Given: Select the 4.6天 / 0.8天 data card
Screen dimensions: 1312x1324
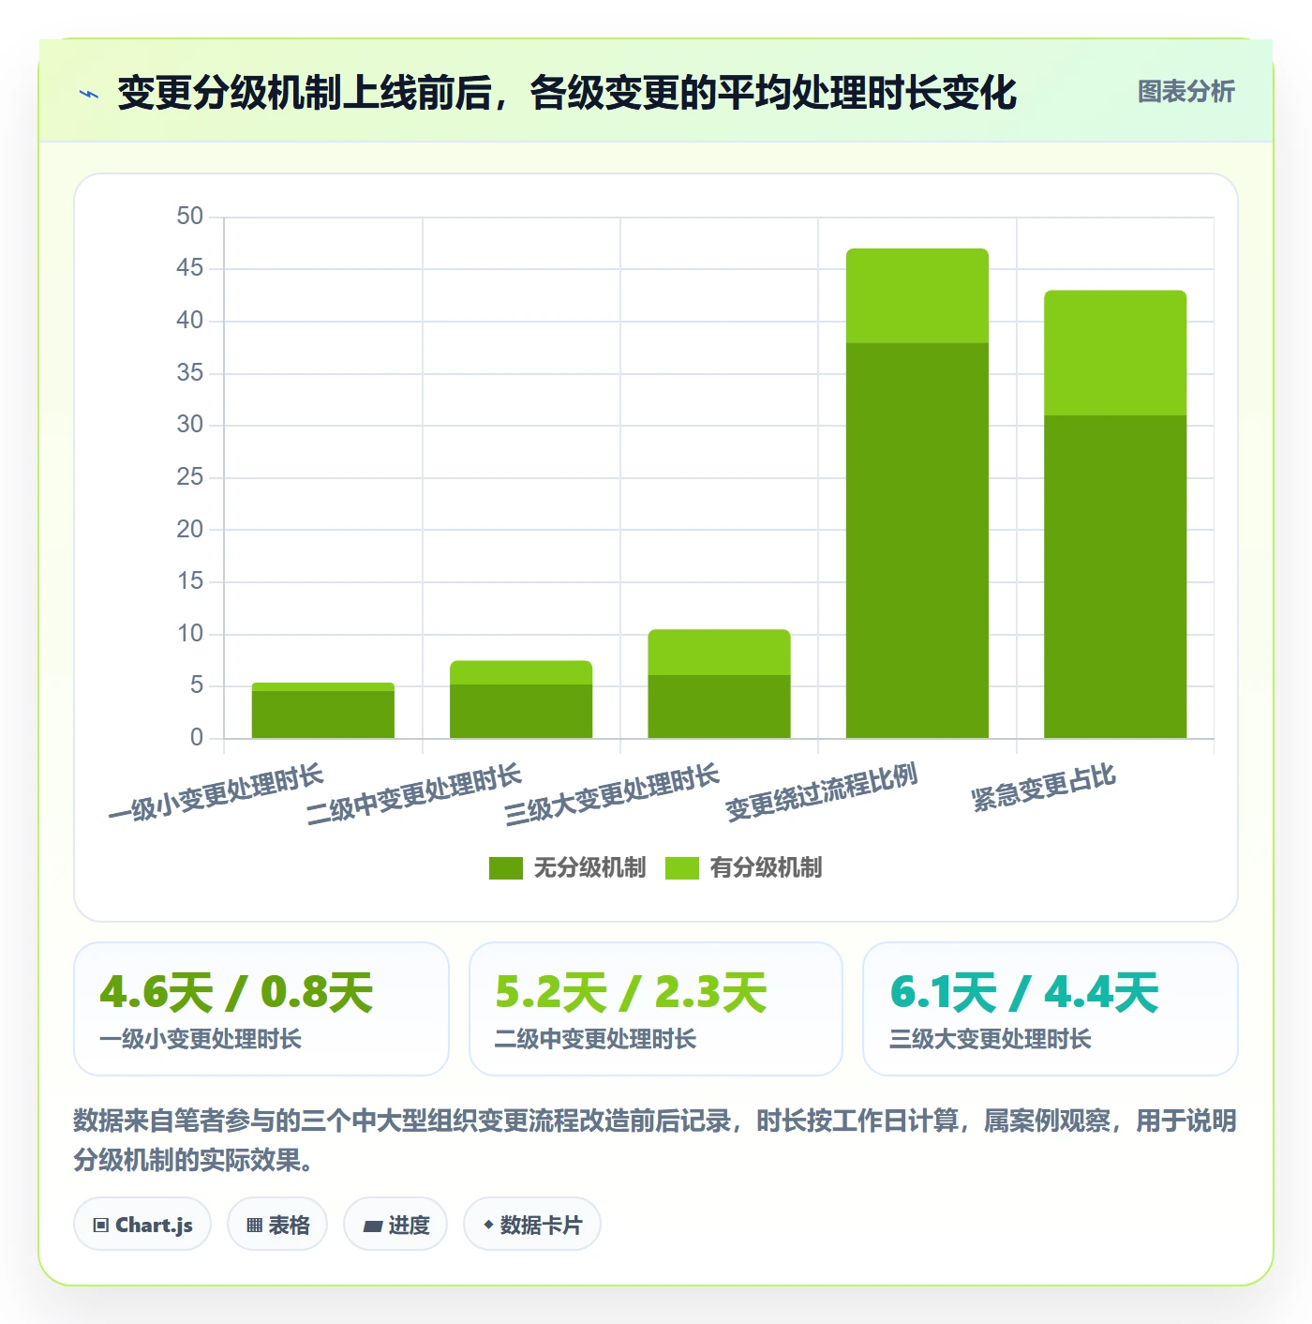Looking at the screenshot, I should click(261, 1009).
